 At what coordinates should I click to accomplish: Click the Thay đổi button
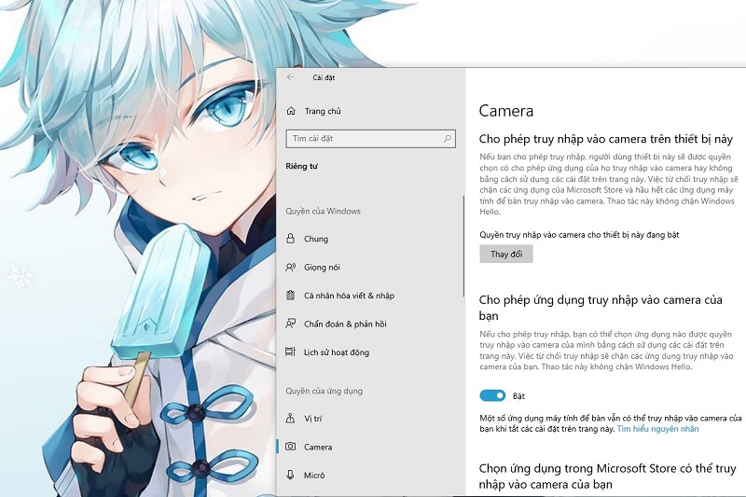506,254
